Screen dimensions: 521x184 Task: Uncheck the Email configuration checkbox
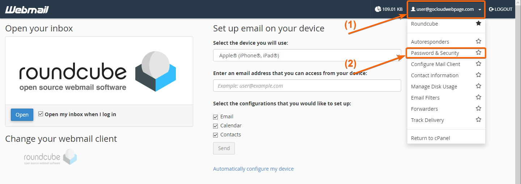(216, 117)
